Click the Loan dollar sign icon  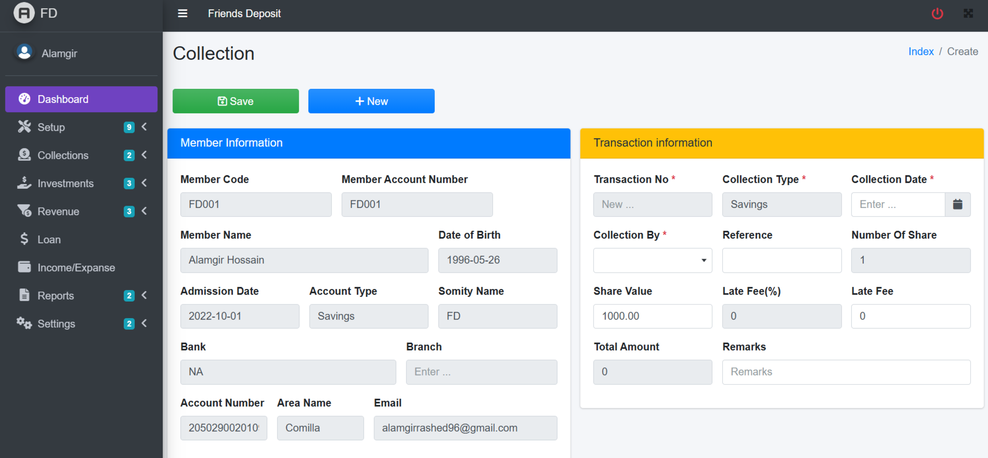pyautogui.click(x=24, y=239)
